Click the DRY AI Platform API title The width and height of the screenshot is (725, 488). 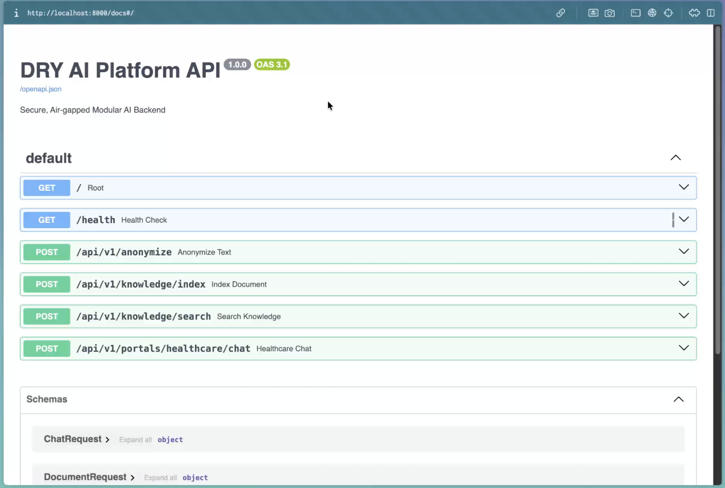click(120, 70)
